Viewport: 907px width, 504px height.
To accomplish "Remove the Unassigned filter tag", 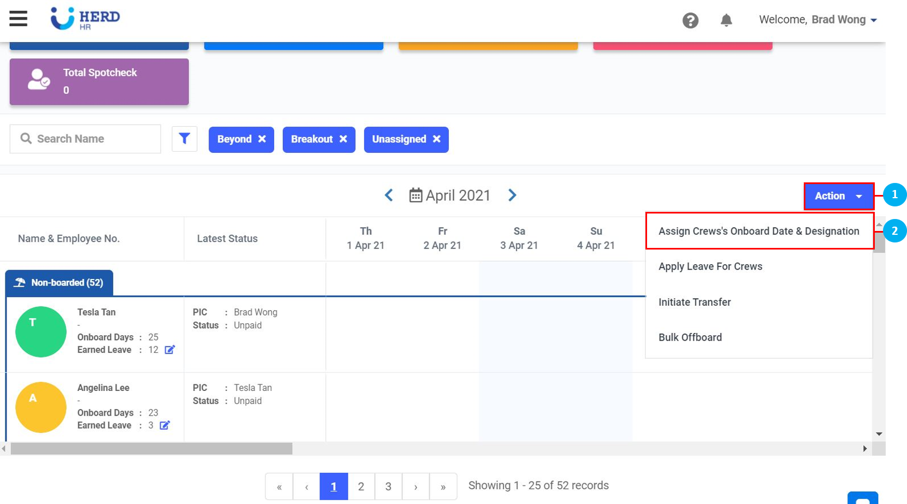I will point(436,139).
